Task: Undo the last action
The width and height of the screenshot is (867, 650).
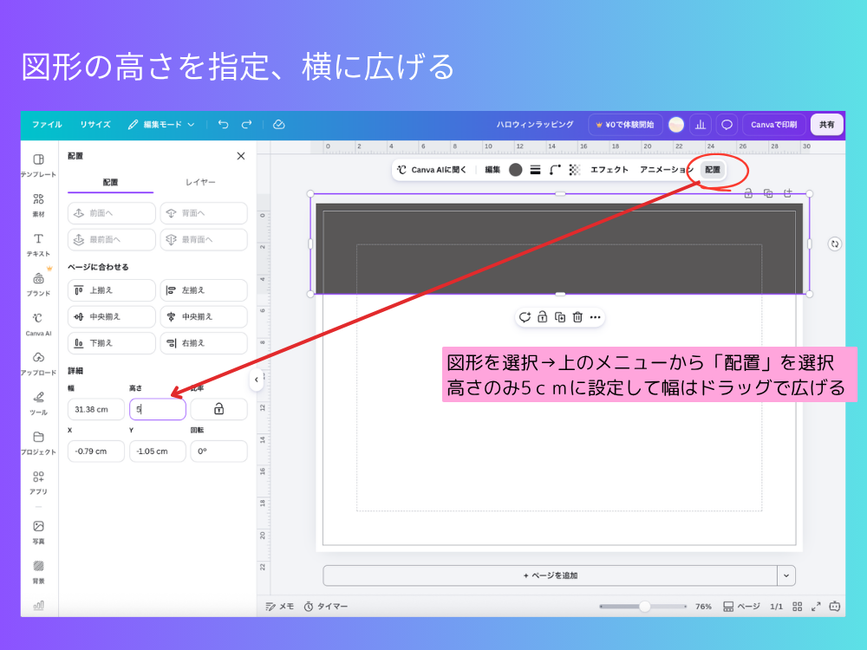Action: point(224,124)
